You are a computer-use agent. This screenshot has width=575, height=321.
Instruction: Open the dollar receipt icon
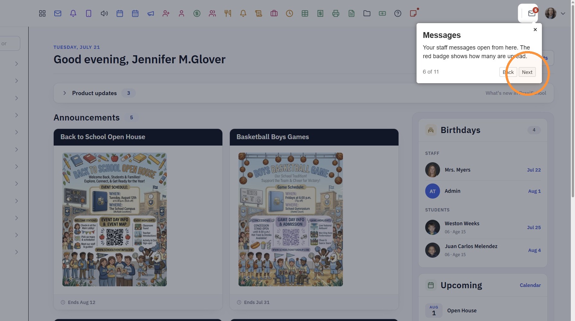320,13
